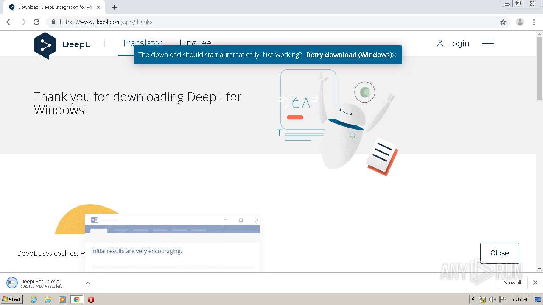Viewport: 543px width, 305px height.
Task: Select the Chrome taskbar icon
Action: click(x=76, y=299)
